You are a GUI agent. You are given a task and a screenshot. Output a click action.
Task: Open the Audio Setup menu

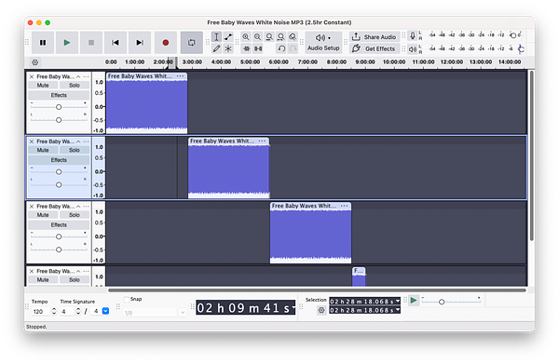(x=323, y=43)
